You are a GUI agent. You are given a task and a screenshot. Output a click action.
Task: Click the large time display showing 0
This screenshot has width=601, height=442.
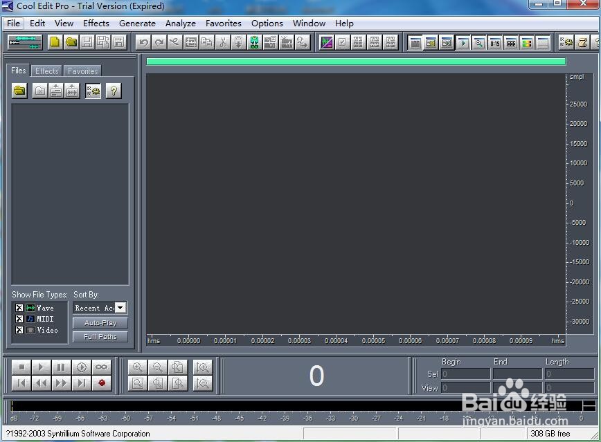click(316, 376)
